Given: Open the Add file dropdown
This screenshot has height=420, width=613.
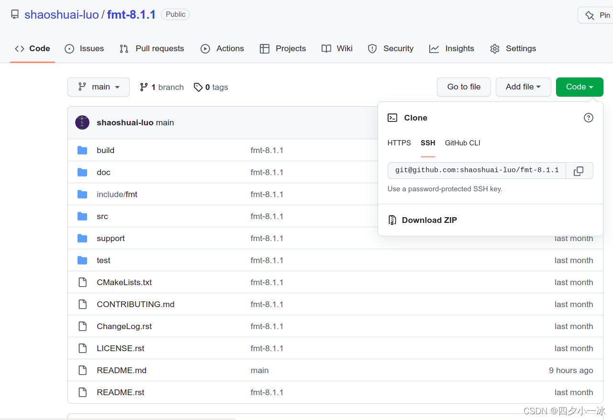Looking at the screenshot, I should [x=523, y=87].
